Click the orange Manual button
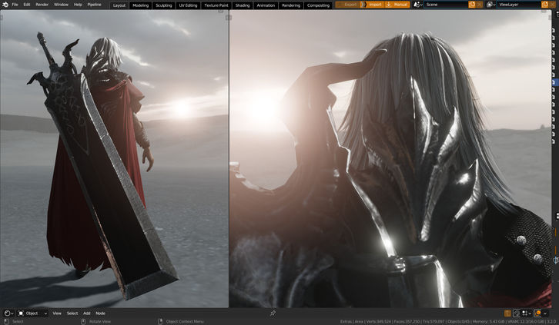Viewport: 559px width, 325px height. 397,5
